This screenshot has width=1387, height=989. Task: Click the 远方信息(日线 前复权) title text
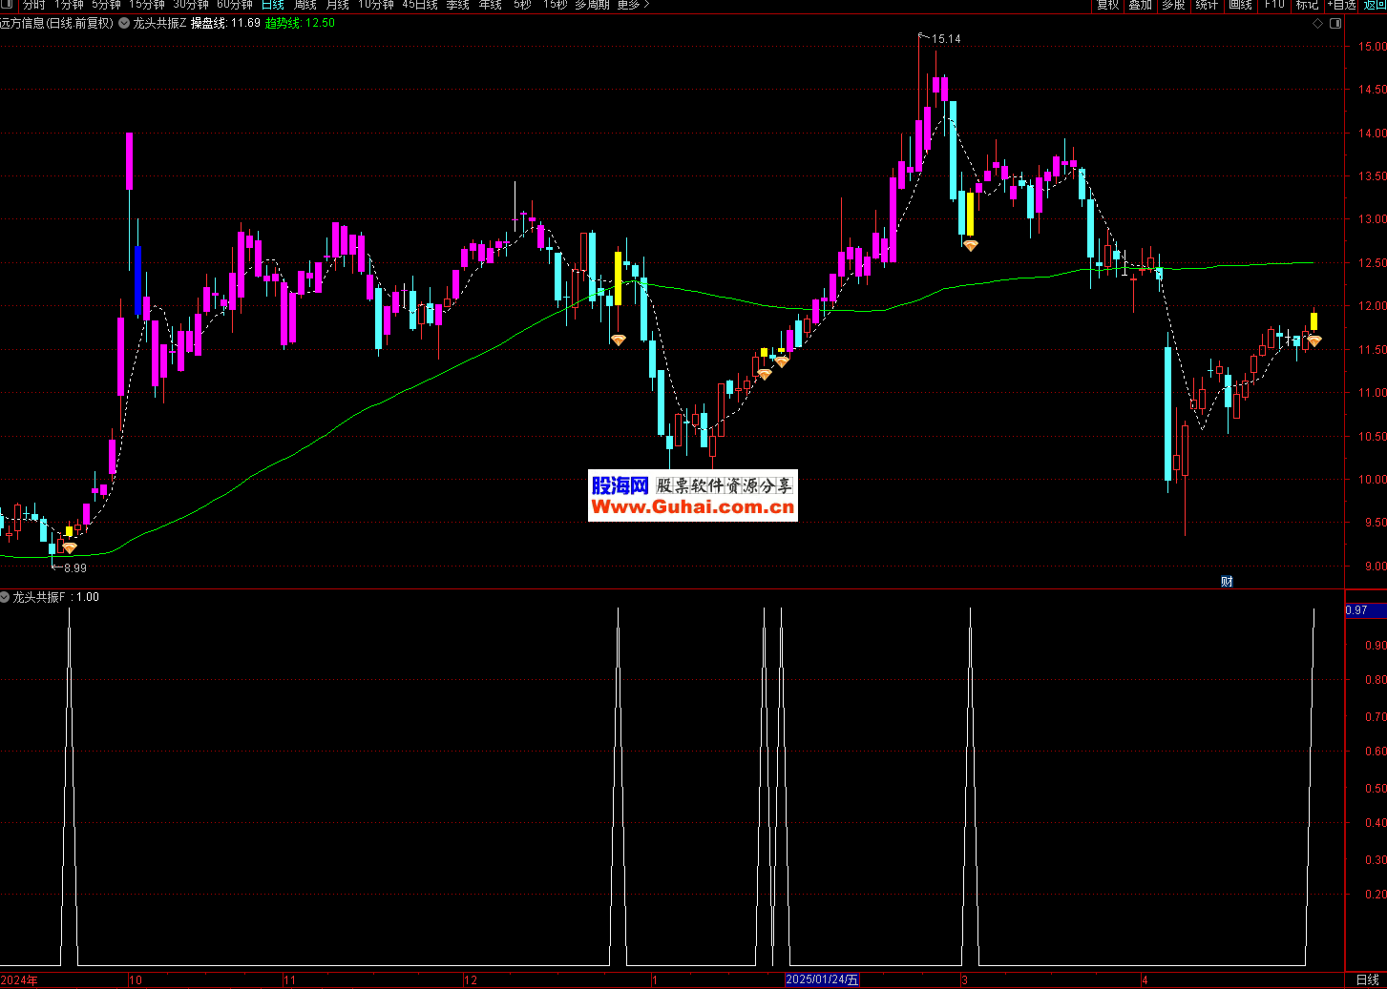[x=56, y=23]
